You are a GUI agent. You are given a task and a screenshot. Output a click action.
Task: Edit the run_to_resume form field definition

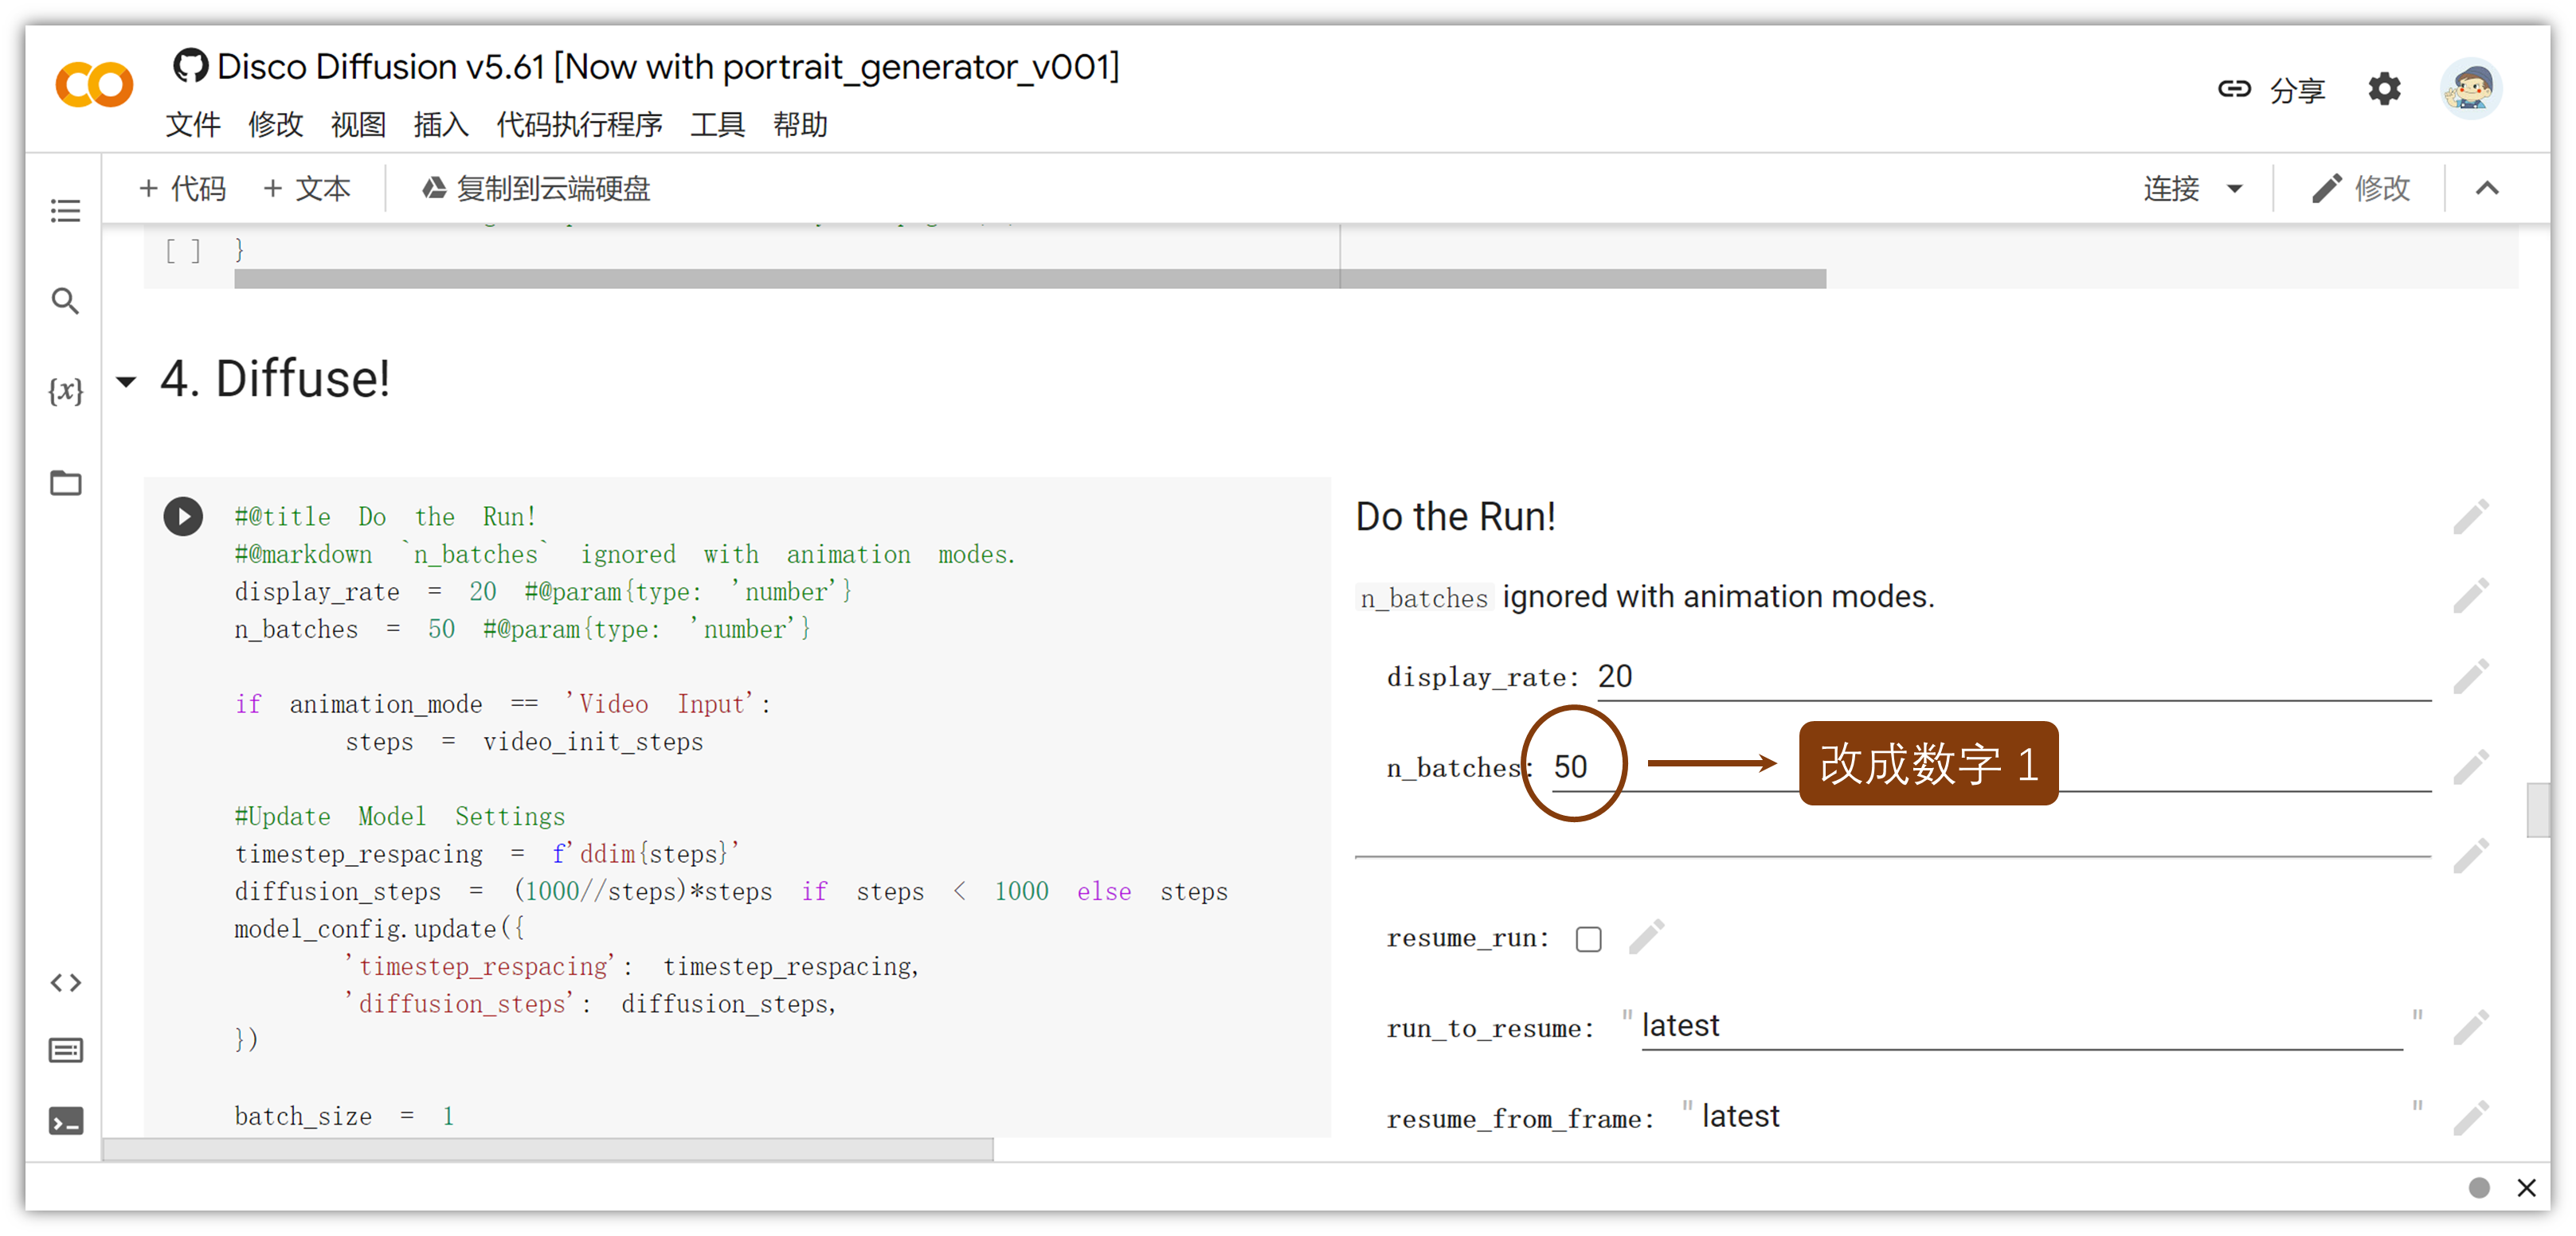coord(2471,1027)
